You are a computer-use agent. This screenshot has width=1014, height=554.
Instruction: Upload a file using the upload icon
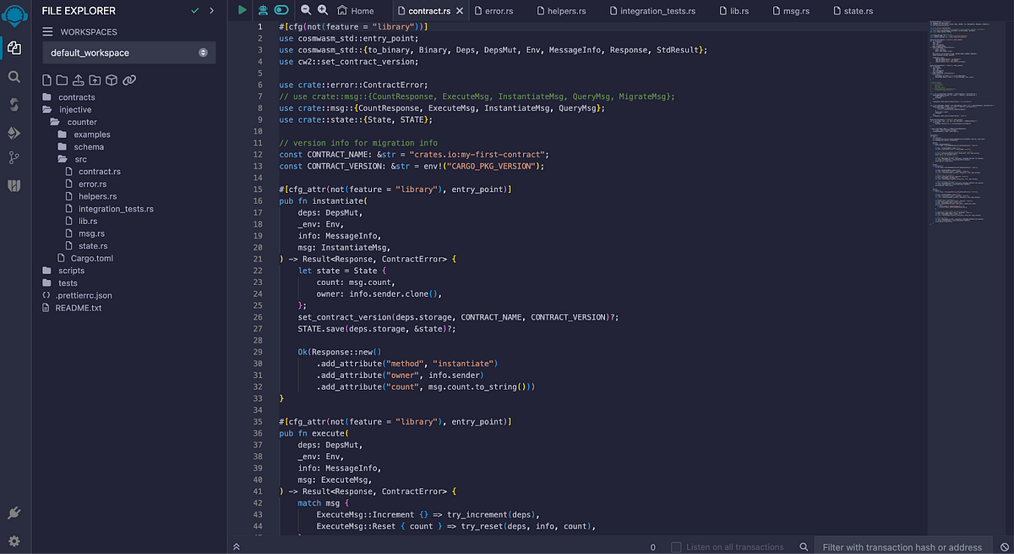click(x=78, y=79)
